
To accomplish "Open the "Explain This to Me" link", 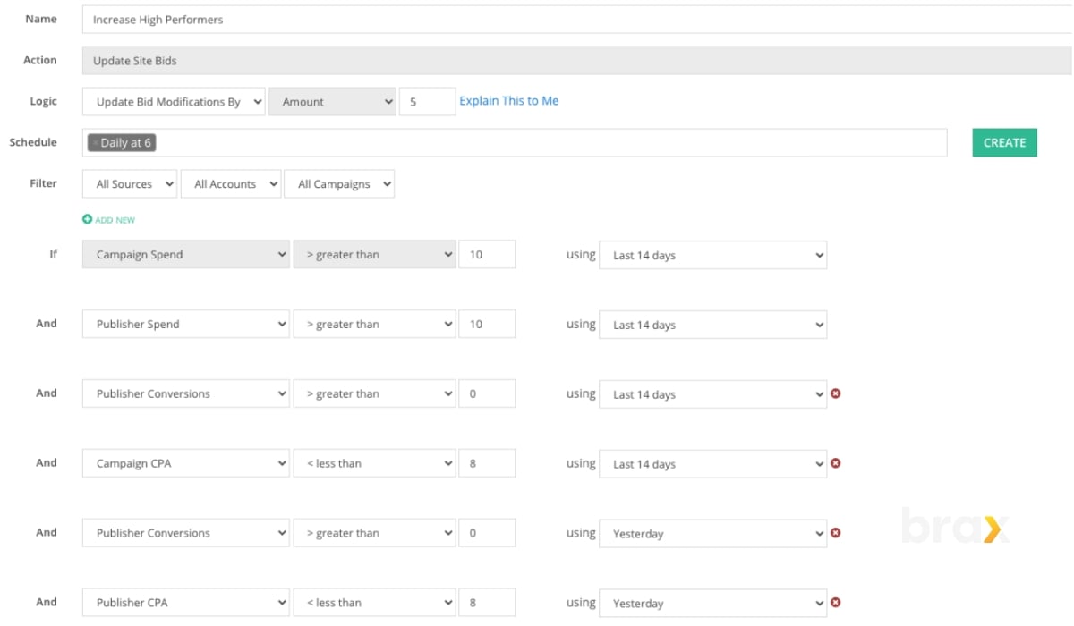I will (x=509, y=100).
